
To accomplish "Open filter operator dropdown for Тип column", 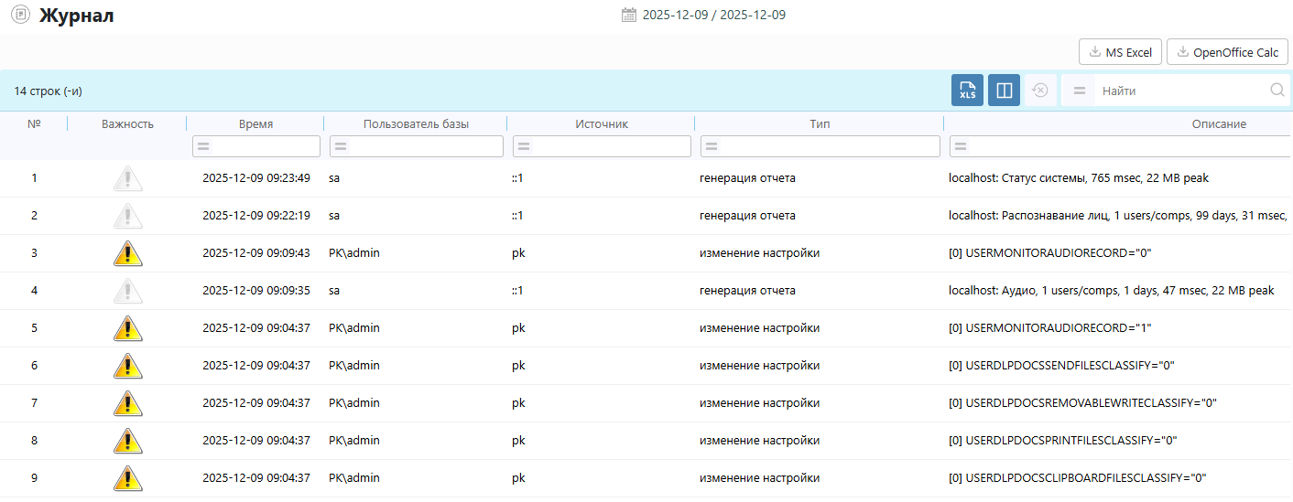I will point(712,146).
